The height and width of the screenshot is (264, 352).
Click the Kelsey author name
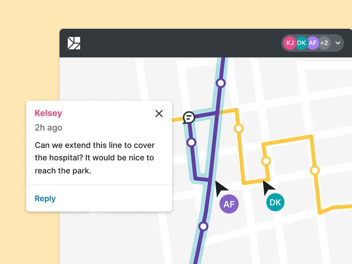click(48, 113)
